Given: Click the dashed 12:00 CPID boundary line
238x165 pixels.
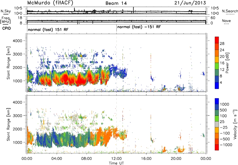Looking at the screenshot, I should pyautogui.click(x=116, y=63).
